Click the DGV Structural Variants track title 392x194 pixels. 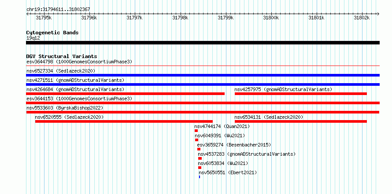coord(62,56)
